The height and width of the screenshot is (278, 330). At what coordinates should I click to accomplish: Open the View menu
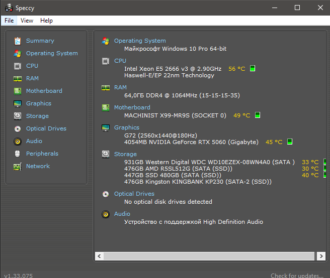(x=27, y=21)
